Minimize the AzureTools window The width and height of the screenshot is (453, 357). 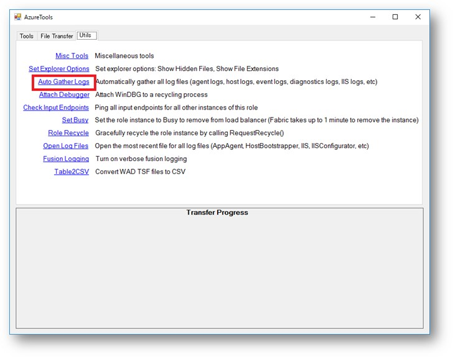click(x=371, y=17)
